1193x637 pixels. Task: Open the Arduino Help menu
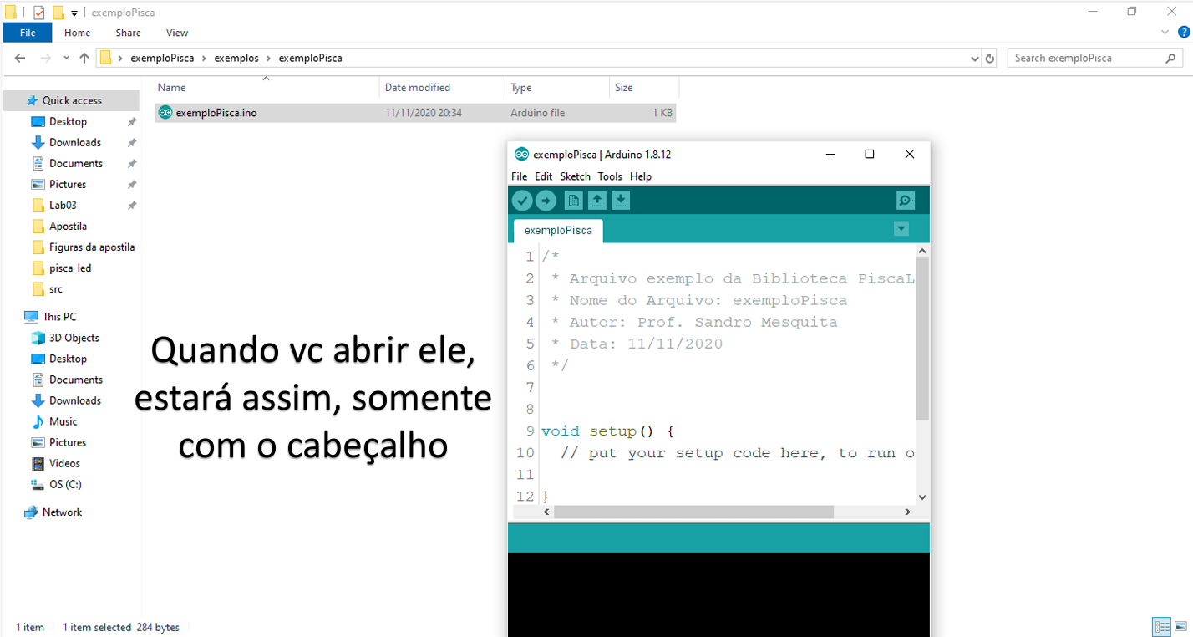[x=641, y=176]
